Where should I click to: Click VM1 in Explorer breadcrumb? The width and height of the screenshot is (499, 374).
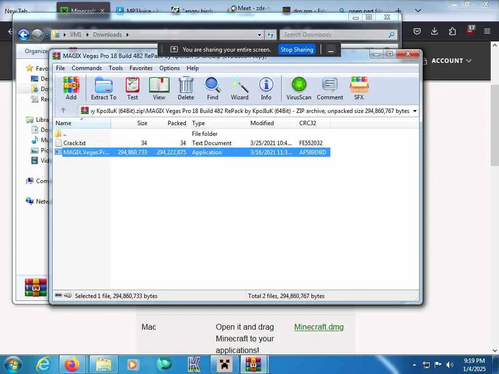tap(76, 35)
